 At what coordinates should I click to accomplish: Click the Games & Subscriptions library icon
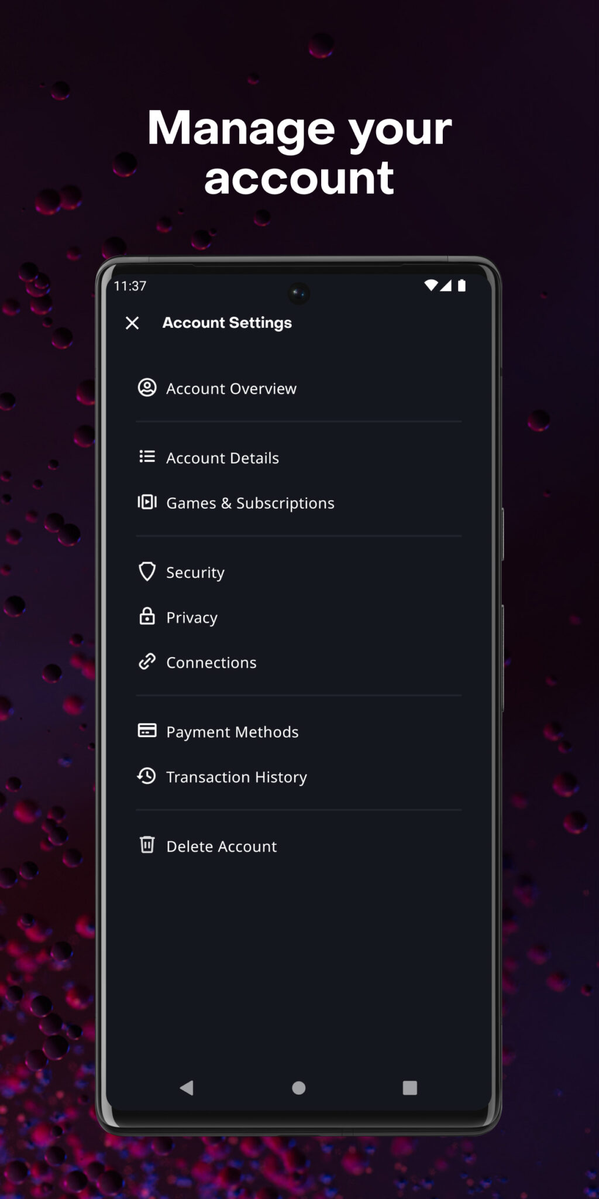tap(147, 502)
